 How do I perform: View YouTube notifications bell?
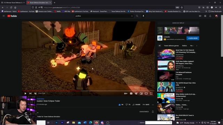[x=210, y=16]
